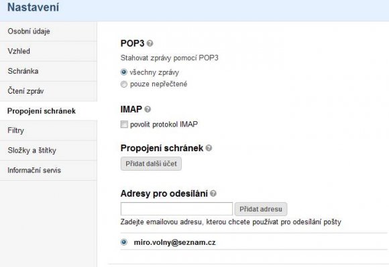Click the "Přidat další účet" button
389x267 pixels.
pos(151,163)
